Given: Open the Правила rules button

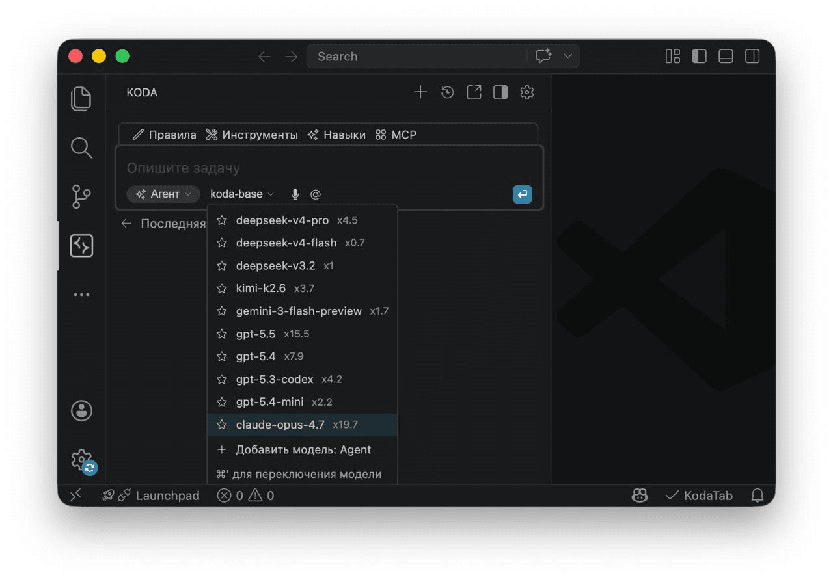Looking at the screenshot, I should tap(164, 135).
